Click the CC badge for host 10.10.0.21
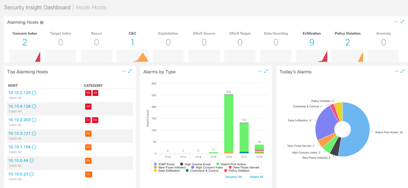 point(88,174)
